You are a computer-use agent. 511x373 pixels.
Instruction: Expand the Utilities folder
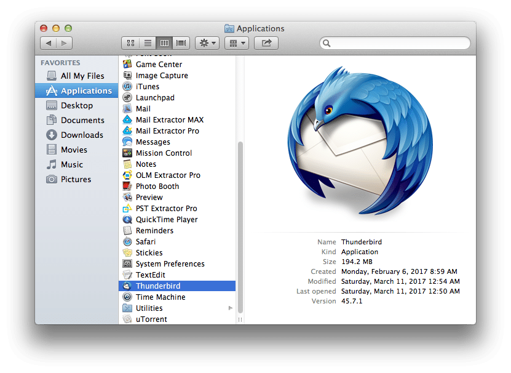[231, 308]
